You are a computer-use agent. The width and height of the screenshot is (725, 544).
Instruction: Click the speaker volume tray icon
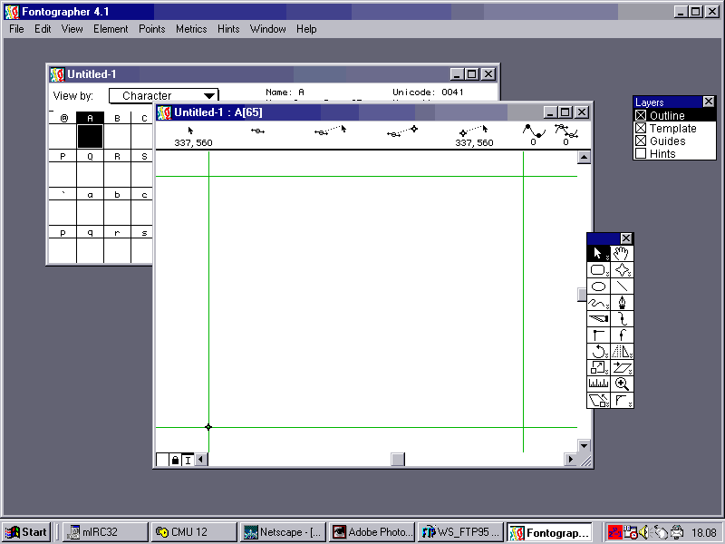(x=644, y=532)
